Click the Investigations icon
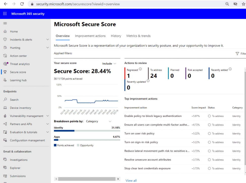The image size is (246, 183). pos(5,160)
